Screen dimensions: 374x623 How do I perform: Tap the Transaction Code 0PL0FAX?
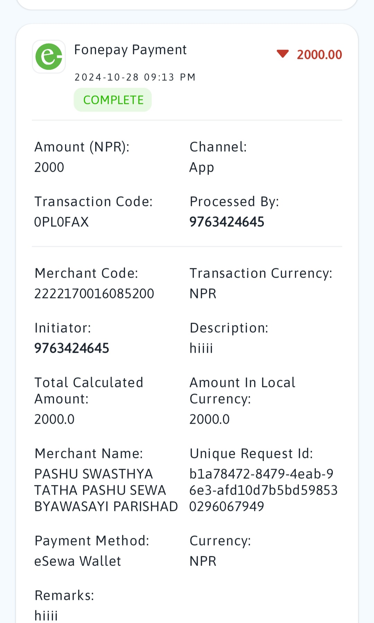62,222
